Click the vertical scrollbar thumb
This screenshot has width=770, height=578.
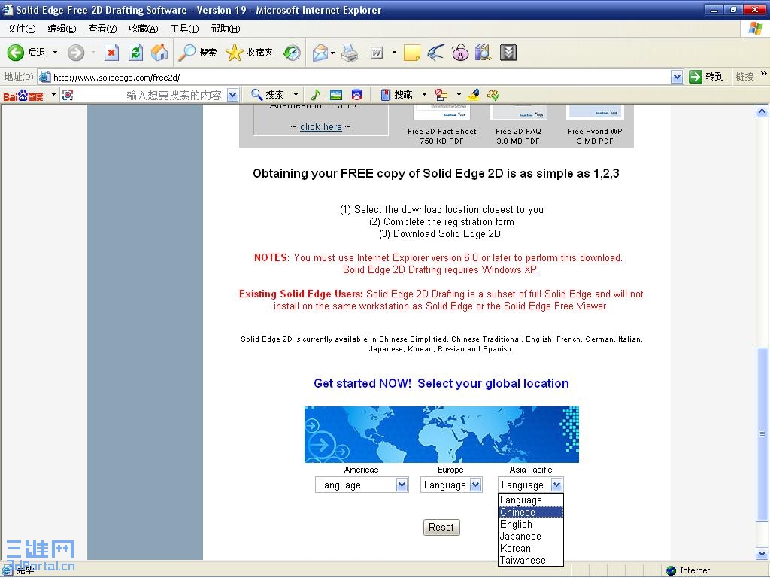coord(762,434)
